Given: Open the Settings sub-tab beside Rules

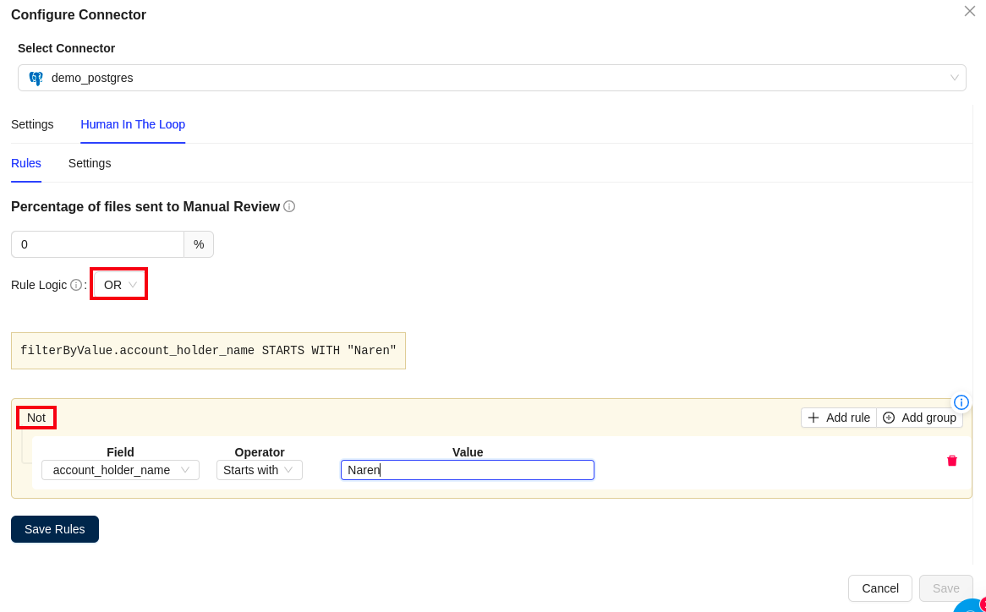Looking at the screenshot, I should pos(90,163).
